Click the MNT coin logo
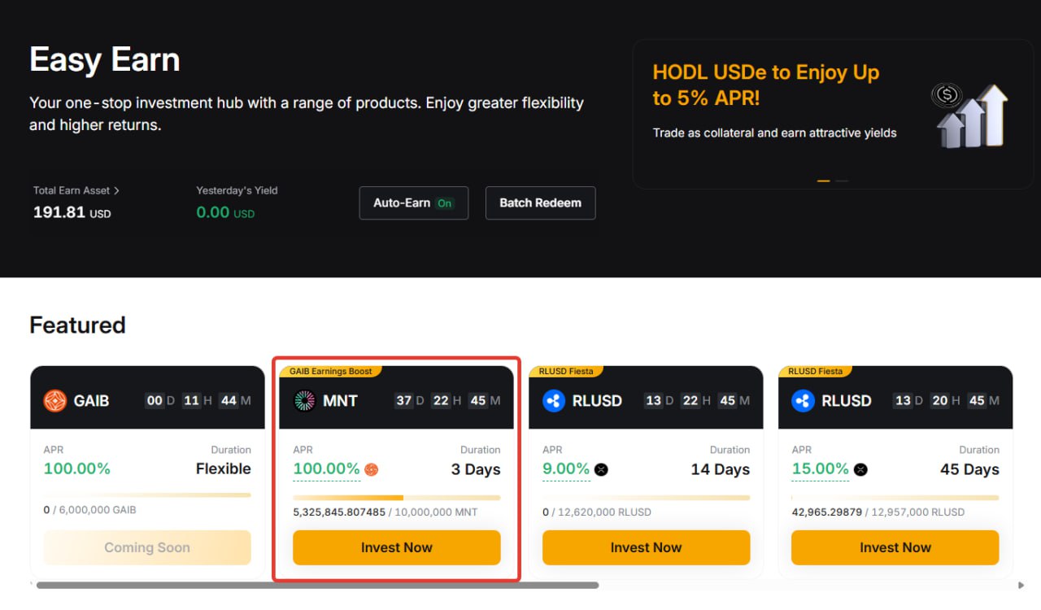Image resolution: width=1041 pixels, height=610 pixels. point(305,401)
